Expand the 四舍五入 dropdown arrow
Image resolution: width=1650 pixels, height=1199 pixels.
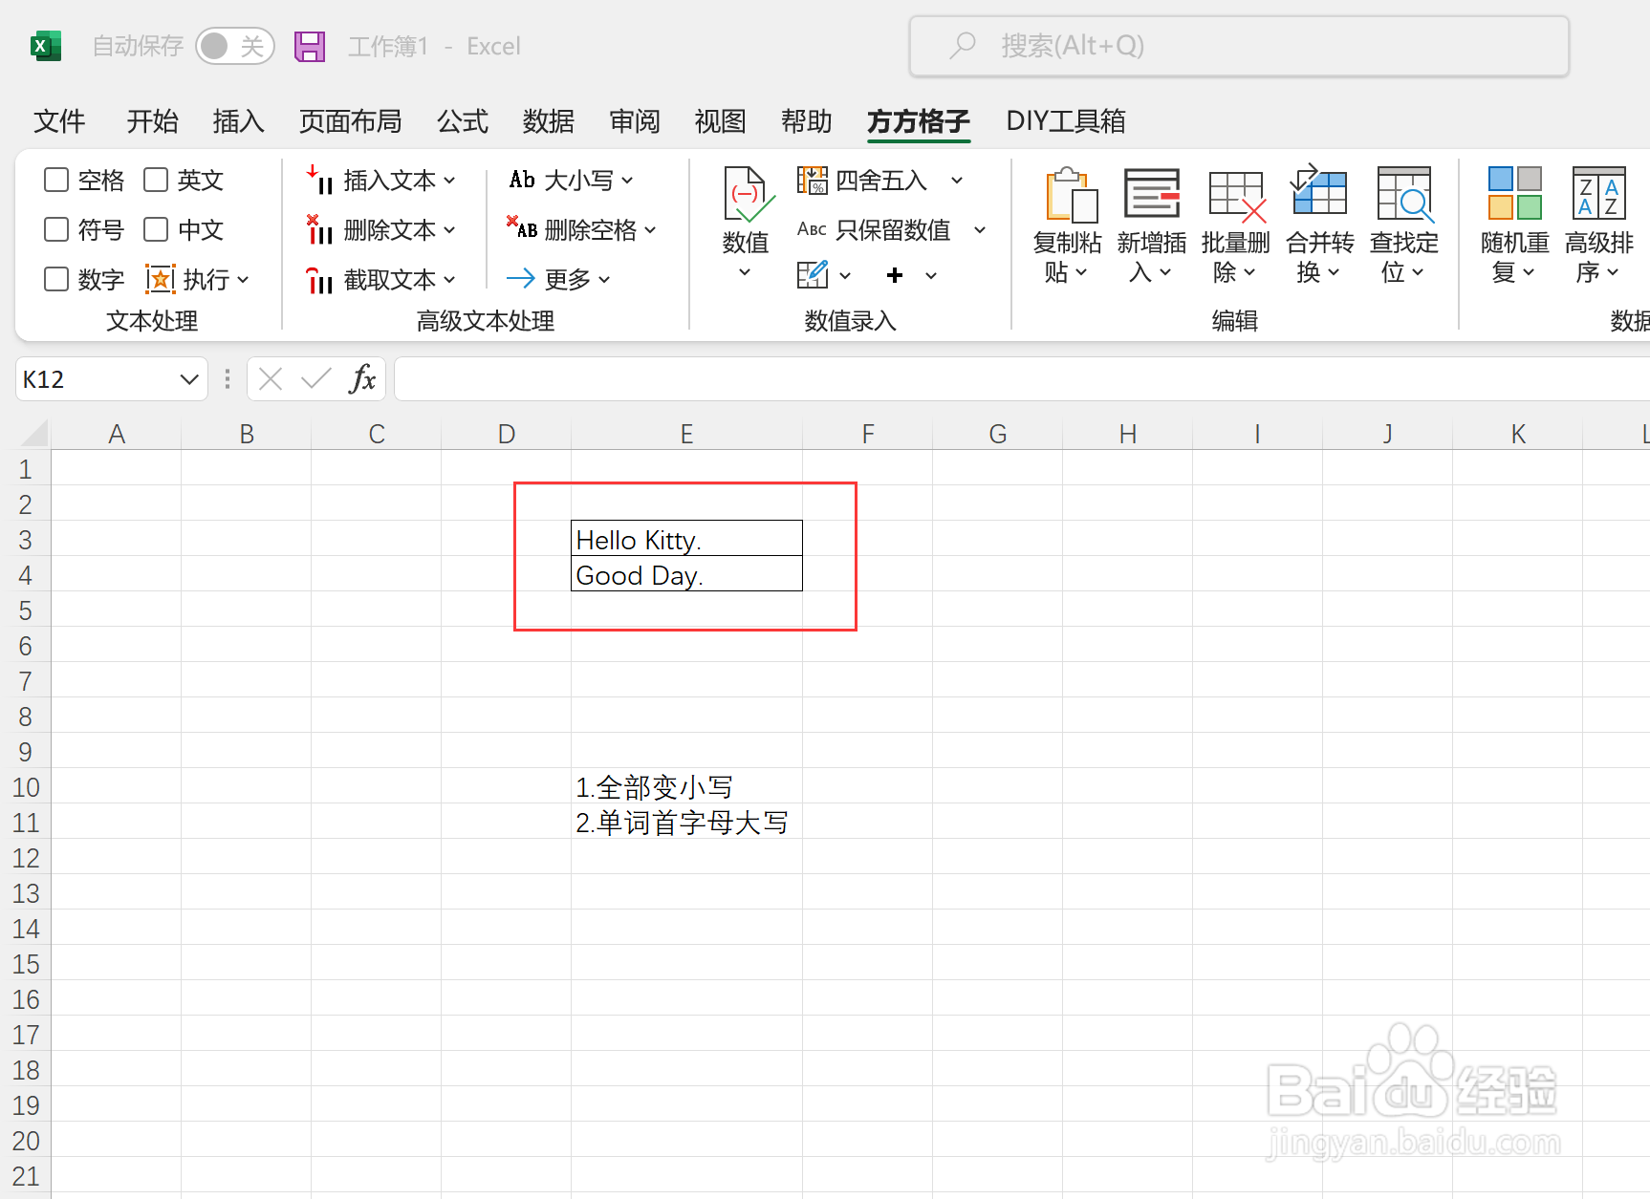point(957,180)
